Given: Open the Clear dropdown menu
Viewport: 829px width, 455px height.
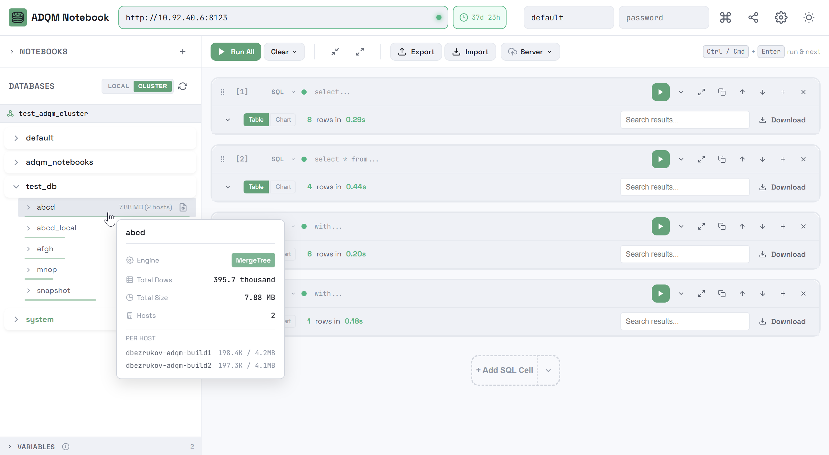Looking at the screenshot, I should [284, 52].
